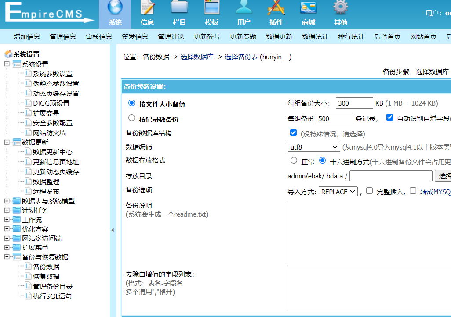
Task: Enable the 完整插入 checkbox
Action: click(x=370, y=191)
